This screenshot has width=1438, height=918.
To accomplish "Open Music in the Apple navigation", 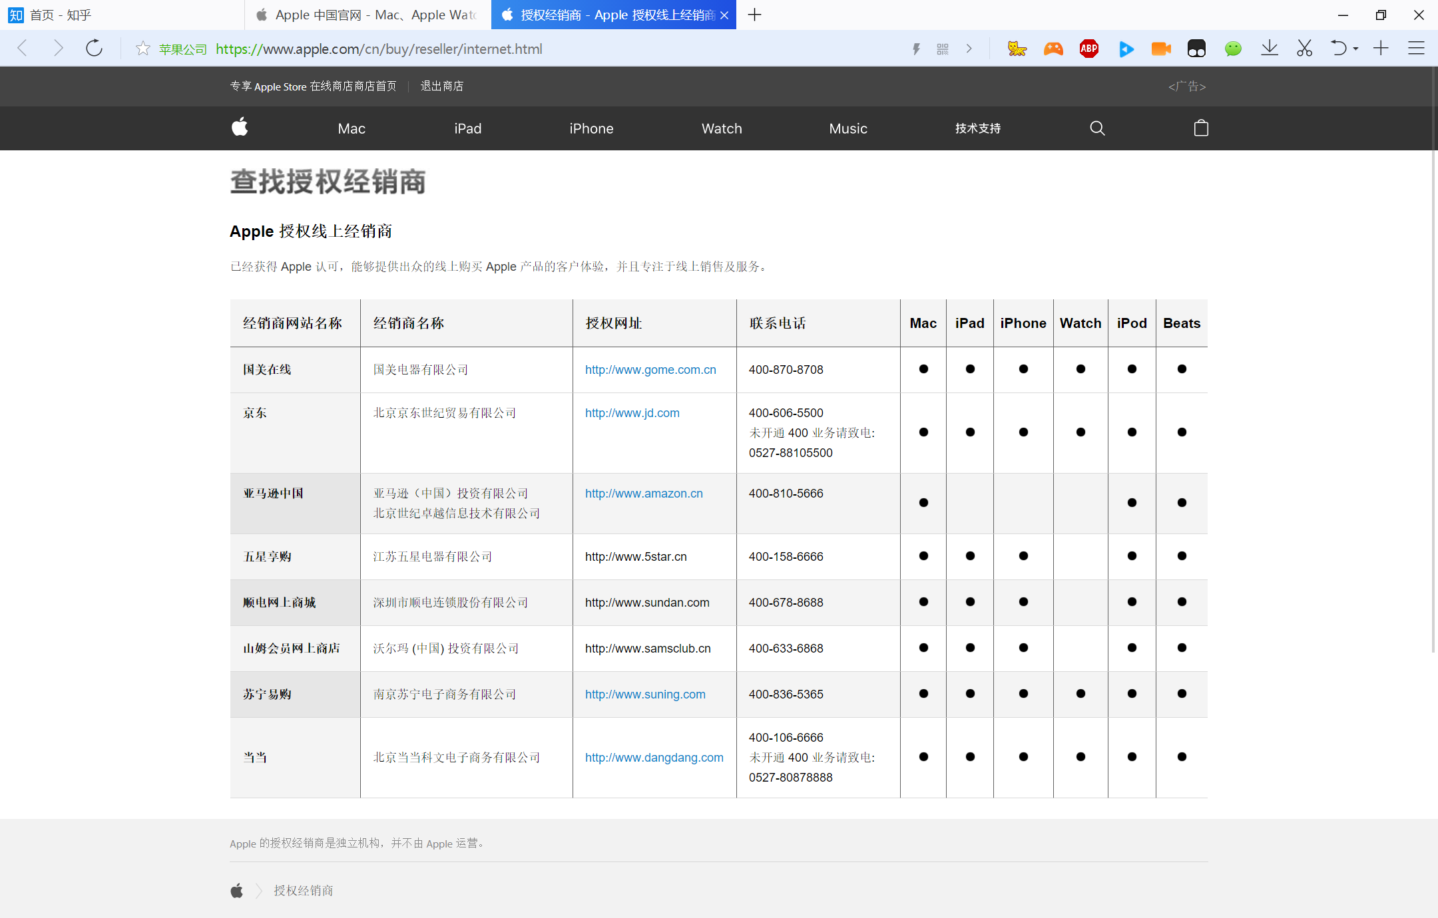I will 848,129.
